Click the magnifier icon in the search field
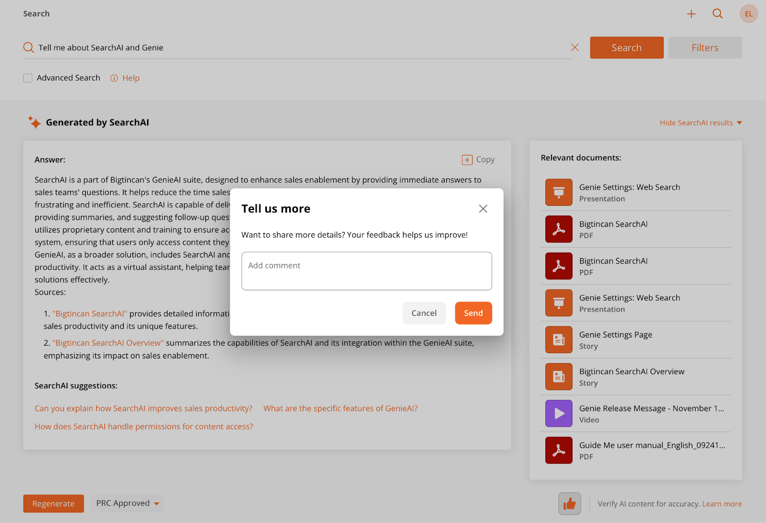 click(x=29, y=47)
